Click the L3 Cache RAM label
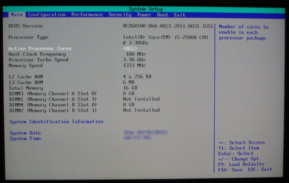This screenshot has height=183, width=289. (26, 83)
